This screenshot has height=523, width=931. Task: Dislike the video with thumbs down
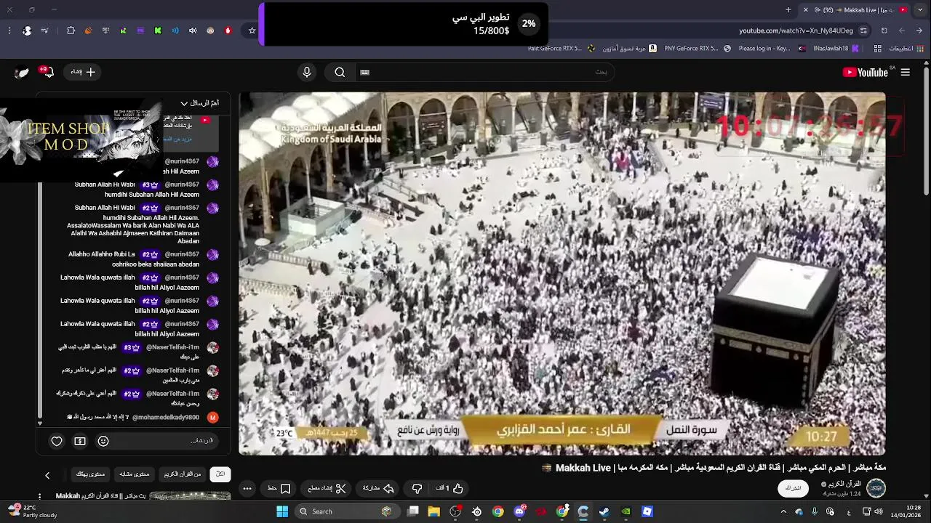coord(417,488)
